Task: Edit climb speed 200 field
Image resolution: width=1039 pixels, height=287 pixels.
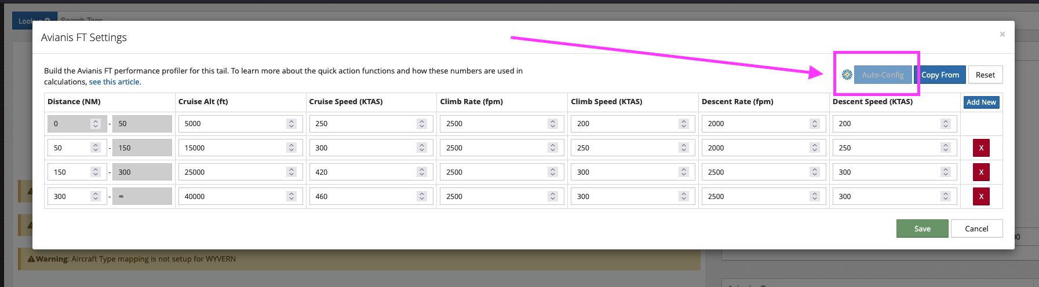Action: tap(633, 123)
